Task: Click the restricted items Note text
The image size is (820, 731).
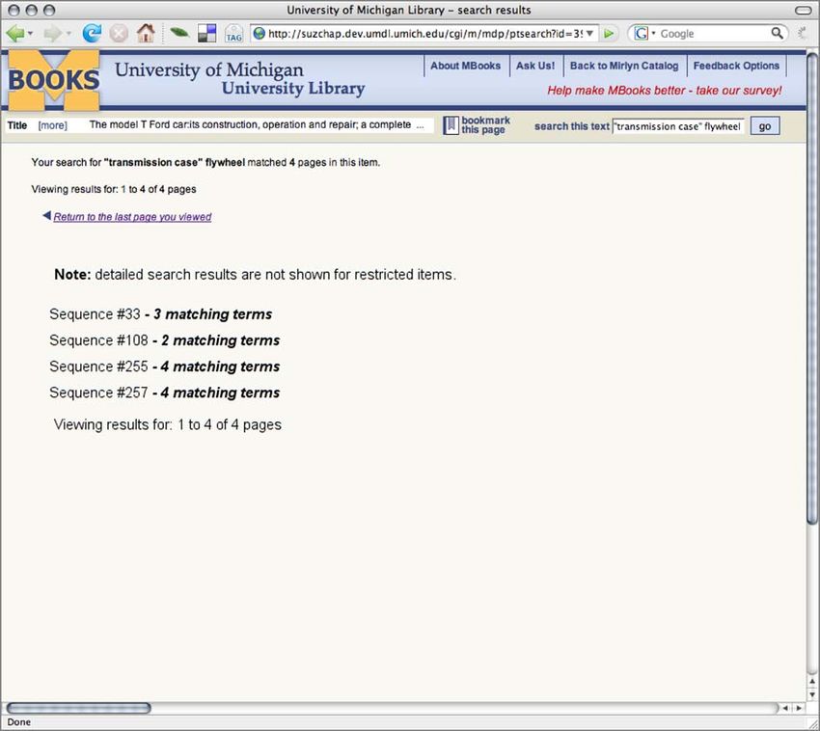Action: coord(256,275)
